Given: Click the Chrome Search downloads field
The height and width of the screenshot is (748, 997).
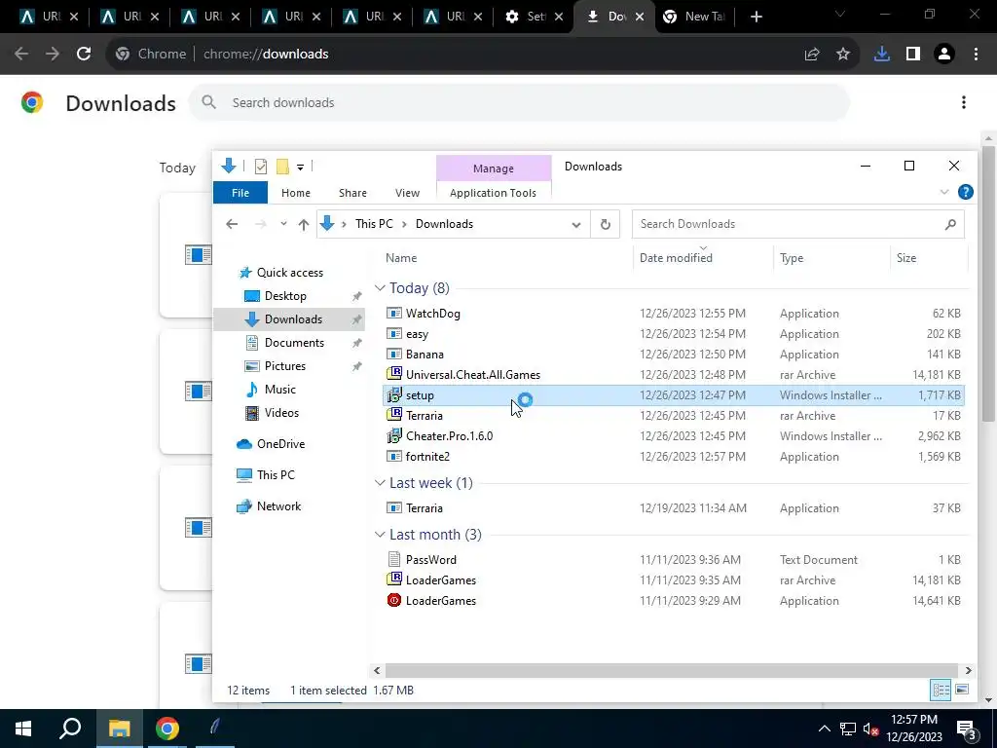Looking at the screenshot, I should coord(519,102).
